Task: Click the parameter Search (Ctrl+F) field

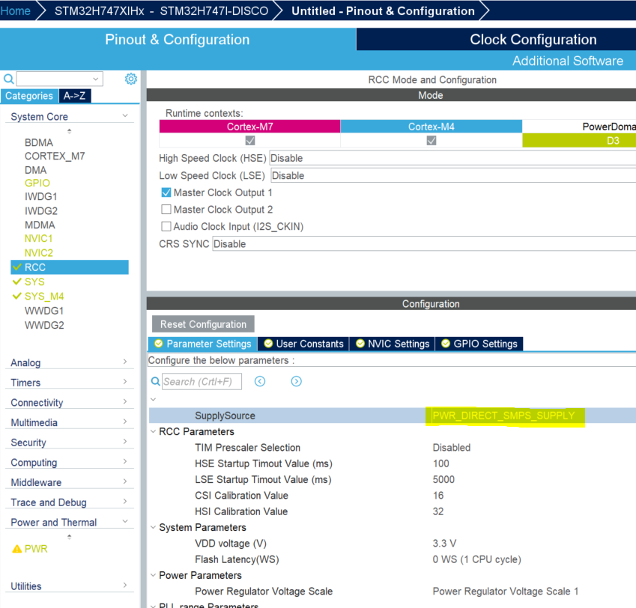Action: coord(202,381)
